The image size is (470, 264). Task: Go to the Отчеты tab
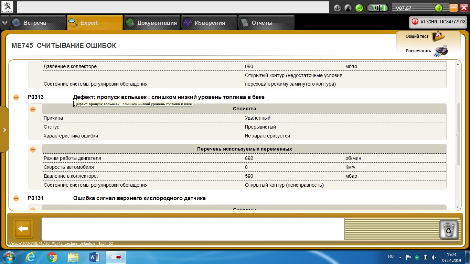pos(266,23)
